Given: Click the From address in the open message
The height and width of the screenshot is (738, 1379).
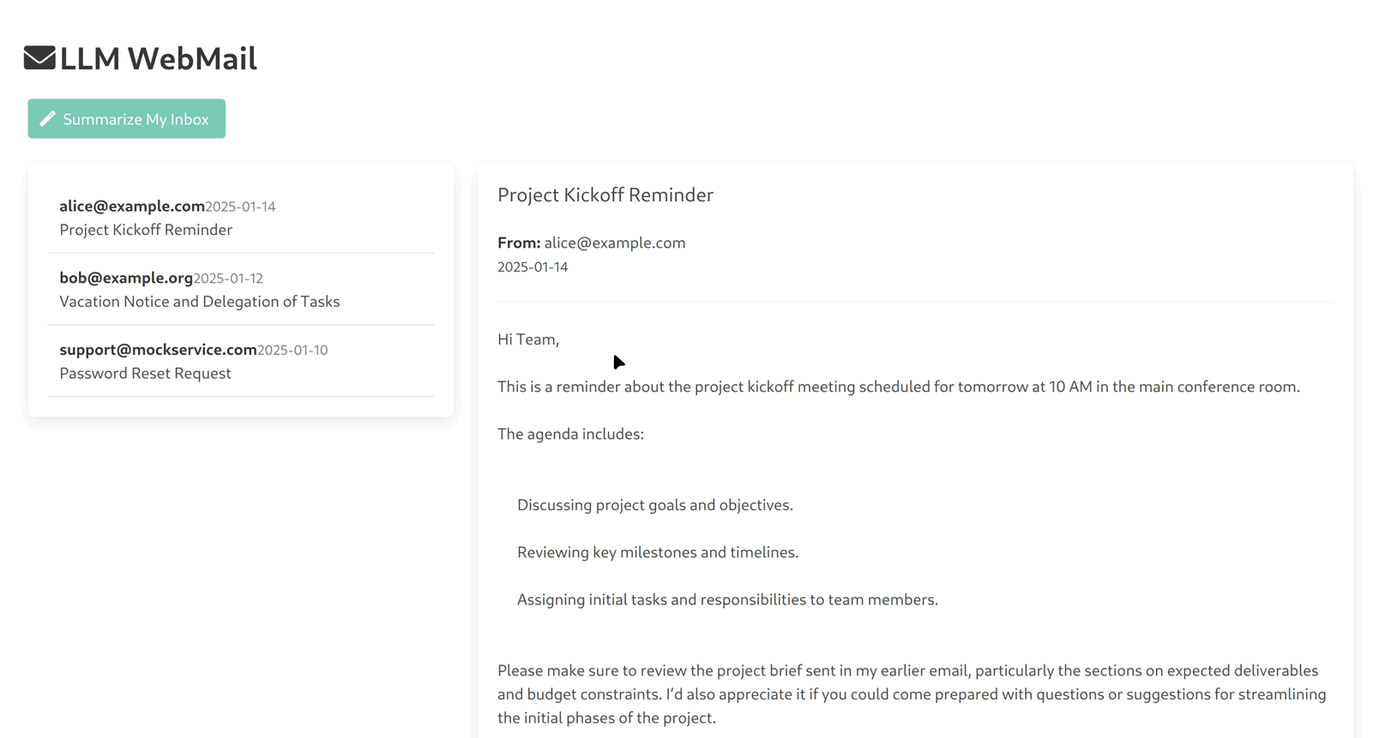Looking at the screenshot, I should [615, 243].
